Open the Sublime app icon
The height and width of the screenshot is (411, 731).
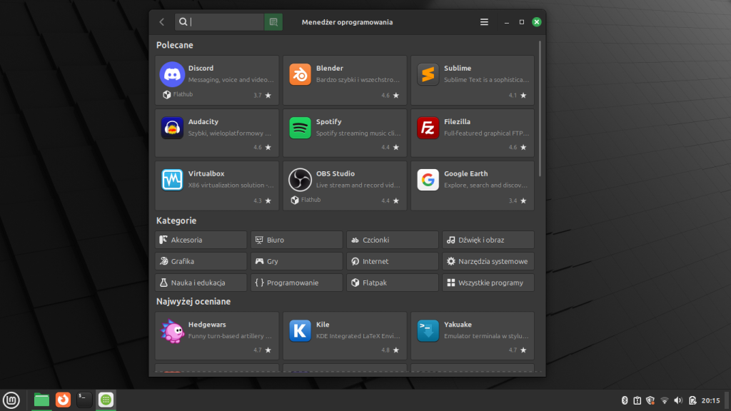tap(428, 74)
